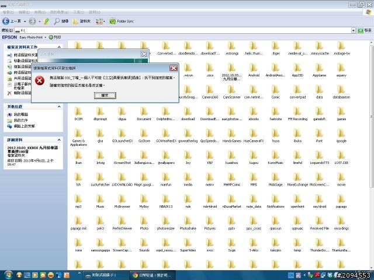
Task: Select the HandyGames folder
Action: (231, 136)
